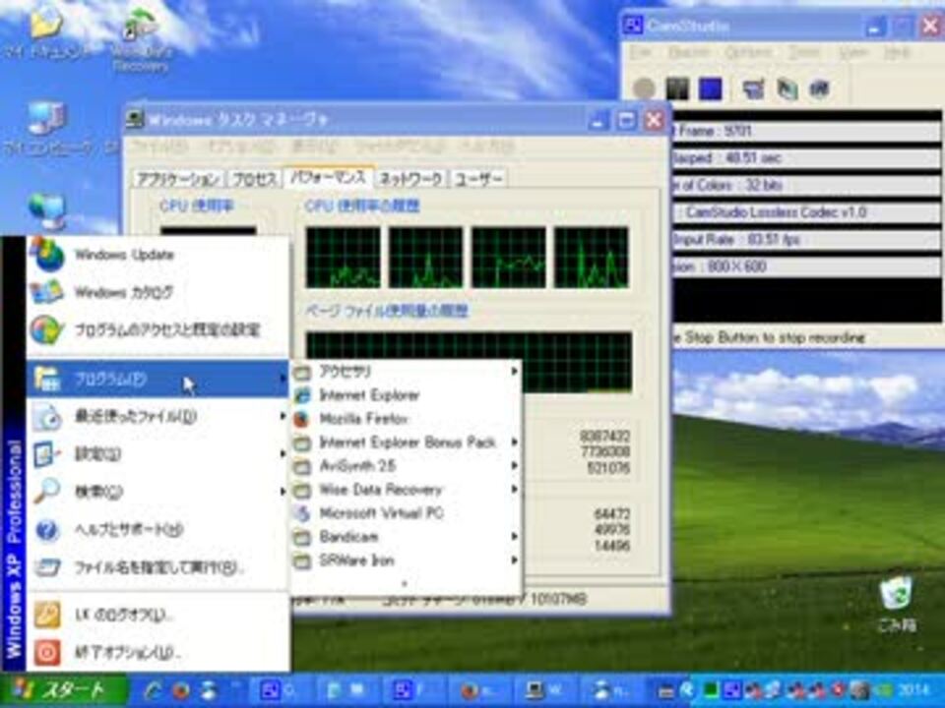Launch Internet Explorer from quick launch bar

coord(153,690)
